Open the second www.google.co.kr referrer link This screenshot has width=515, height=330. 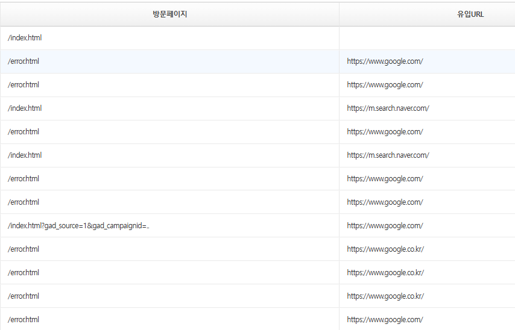385,273
